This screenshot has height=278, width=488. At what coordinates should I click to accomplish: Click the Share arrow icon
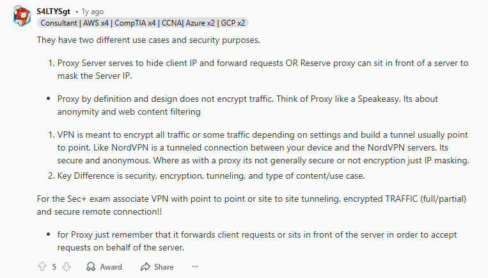click(145, 266)
